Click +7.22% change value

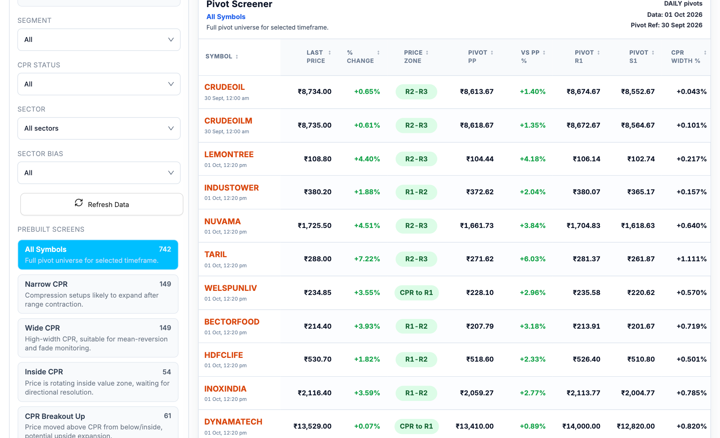pos(367,259)
